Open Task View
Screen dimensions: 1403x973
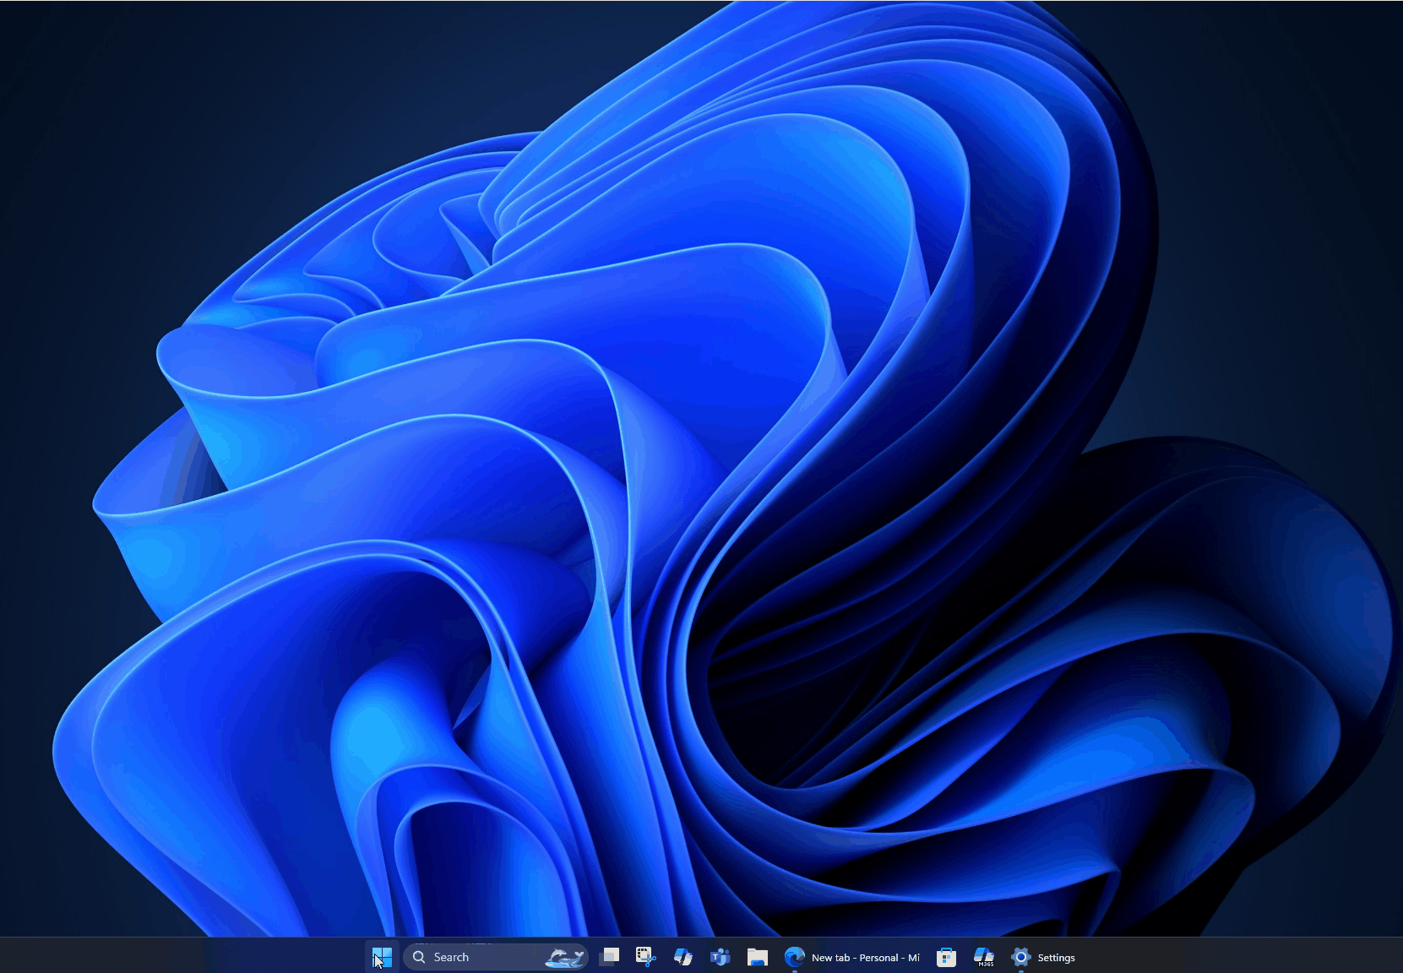point(611,957)
